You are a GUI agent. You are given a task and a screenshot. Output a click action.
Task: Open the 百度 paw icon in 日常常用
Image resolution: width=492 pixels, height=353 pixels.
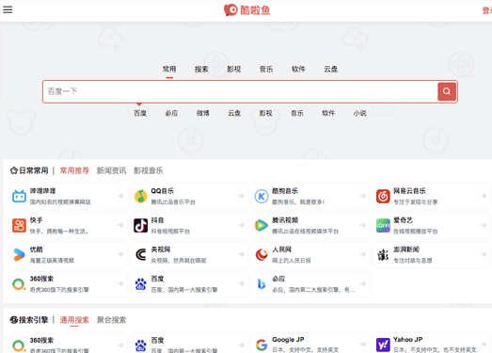click(140, 284)
